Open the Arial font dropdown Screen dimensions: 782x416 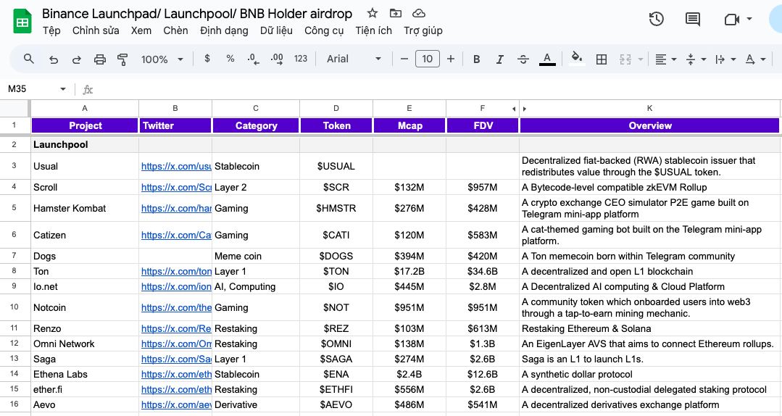[354, 59]
